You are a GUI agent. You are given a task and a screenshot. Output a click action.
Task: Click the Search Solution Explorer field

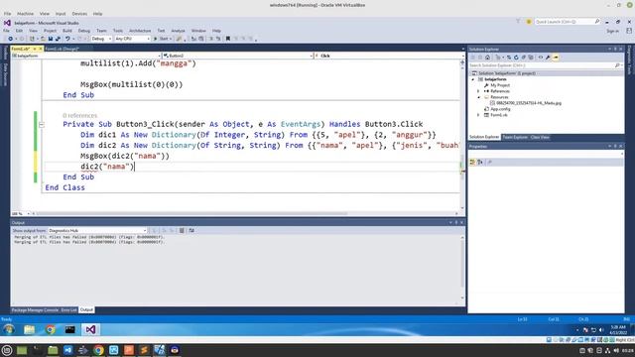tap(545, 65)
